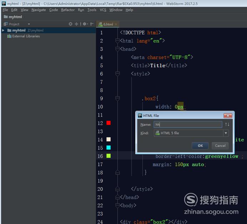This screenshot has width=247, height=224.
Task: Click the closing style tag on line 20
Action: tap(142, 189)
